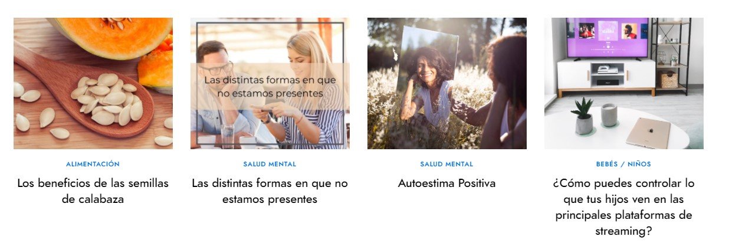Viewport: 729px width, 243px height.
Task: Click the purple TV screen in streaming thumbnail
Action: (x=607, y=37)
